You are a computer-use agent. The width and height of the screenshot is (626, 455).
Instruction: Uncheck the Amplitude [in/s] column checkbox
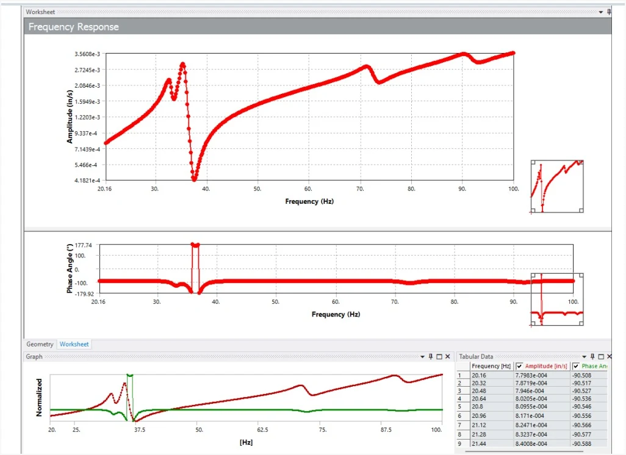pyautogui.click(x=519, y=366)
